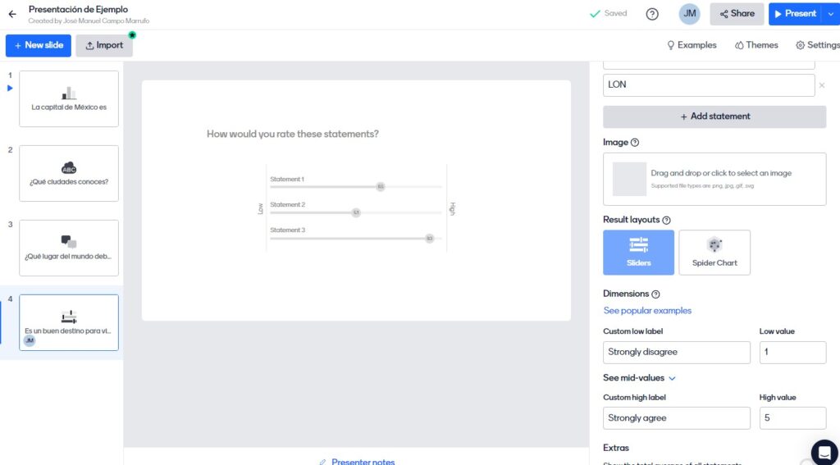Open presentation Settings

(817, 45)
